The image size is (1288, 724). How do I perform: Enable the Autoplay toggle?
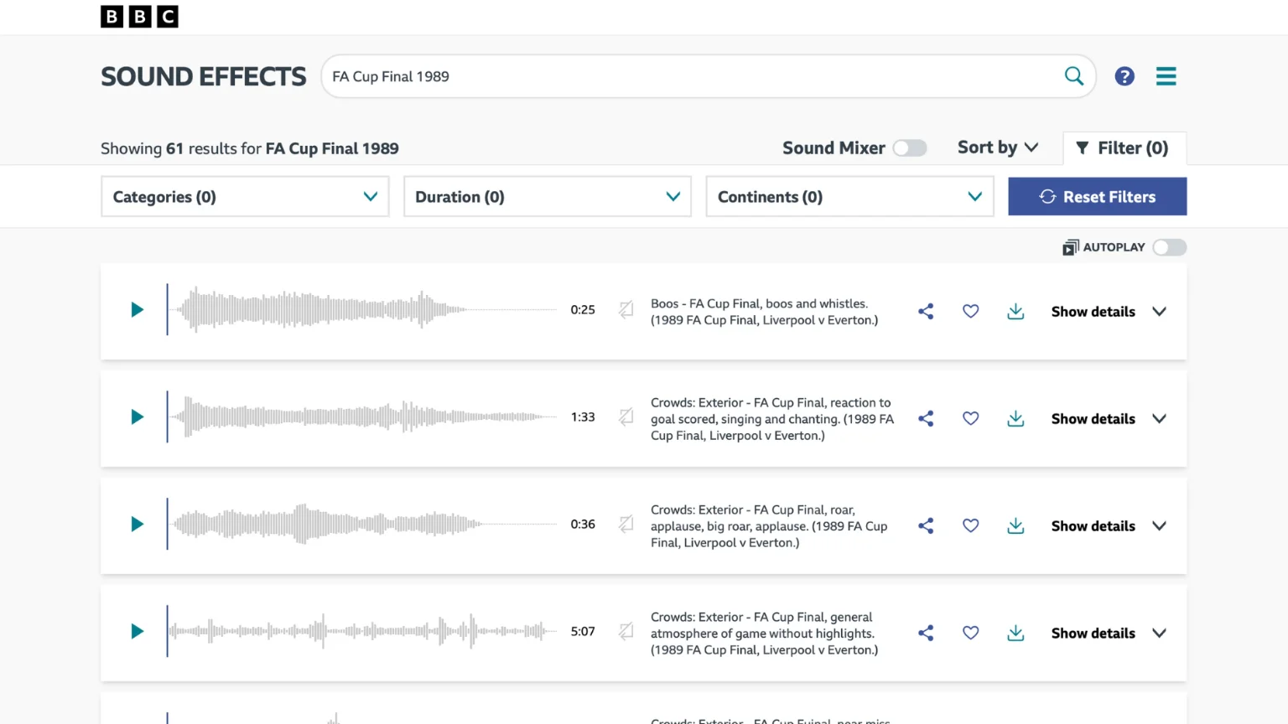(x=1169, y=247)
